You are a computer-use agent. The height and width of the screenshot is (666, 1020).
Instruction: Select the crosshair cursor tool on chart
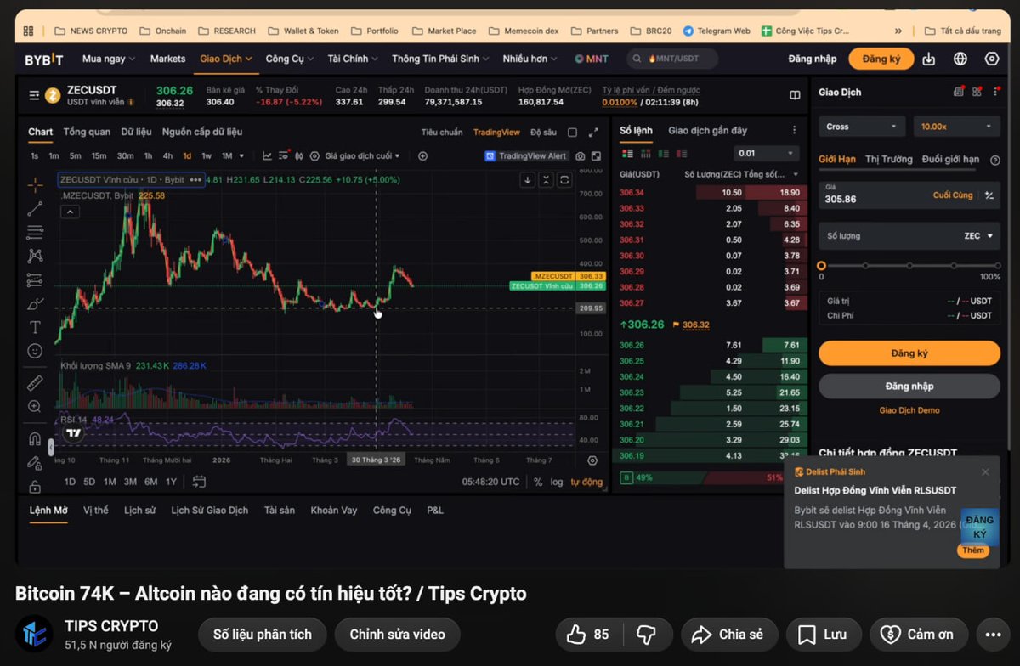[35, 184]
